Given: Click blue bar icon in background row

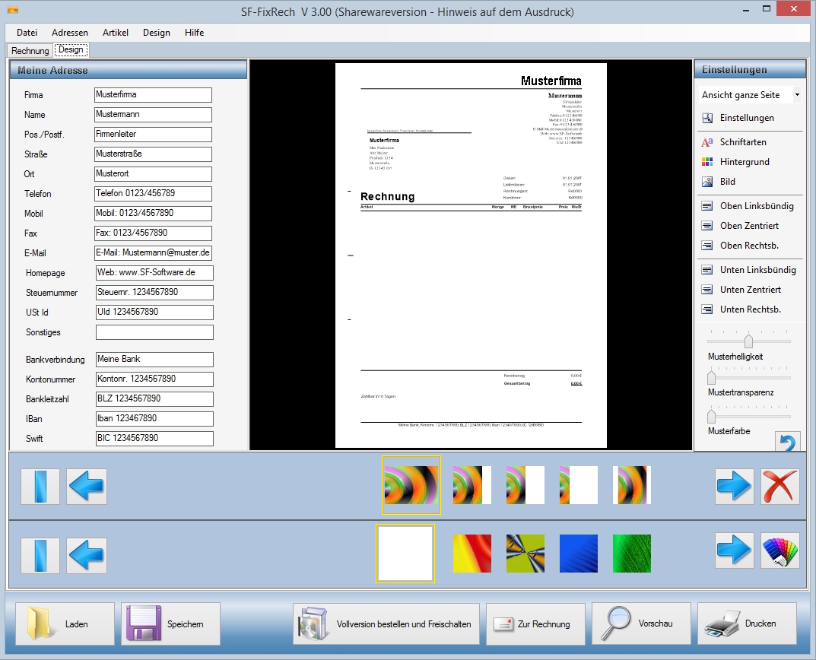Looking at the screenshot, I should 40,555.
